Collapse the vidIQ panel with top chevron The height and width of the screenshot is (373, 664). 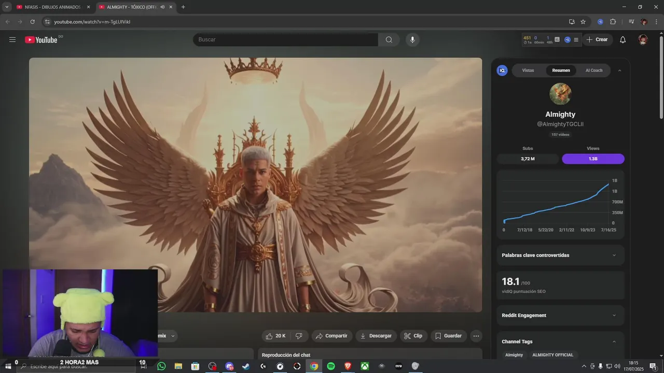pyautogui.click(x=619, y=70)
